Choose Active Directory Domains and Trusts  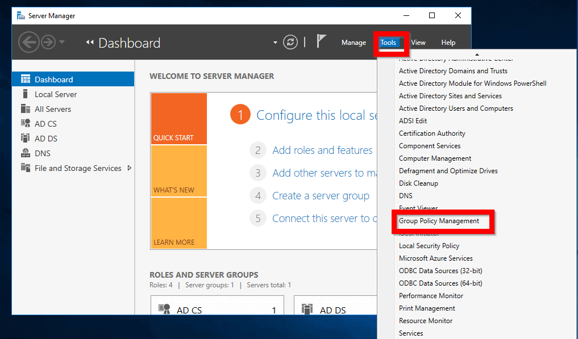(453, 71)
